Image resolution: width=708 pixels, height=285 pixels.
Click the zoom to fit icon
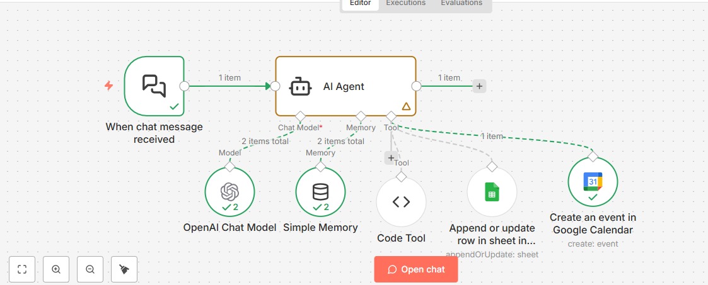[x=22, y=269]
